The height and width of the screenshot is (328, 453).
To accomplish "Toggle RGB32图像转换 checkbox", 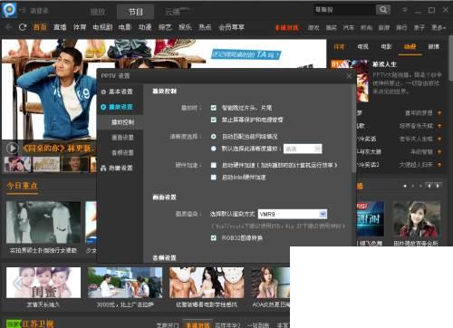I will click(x=214, y=238).
